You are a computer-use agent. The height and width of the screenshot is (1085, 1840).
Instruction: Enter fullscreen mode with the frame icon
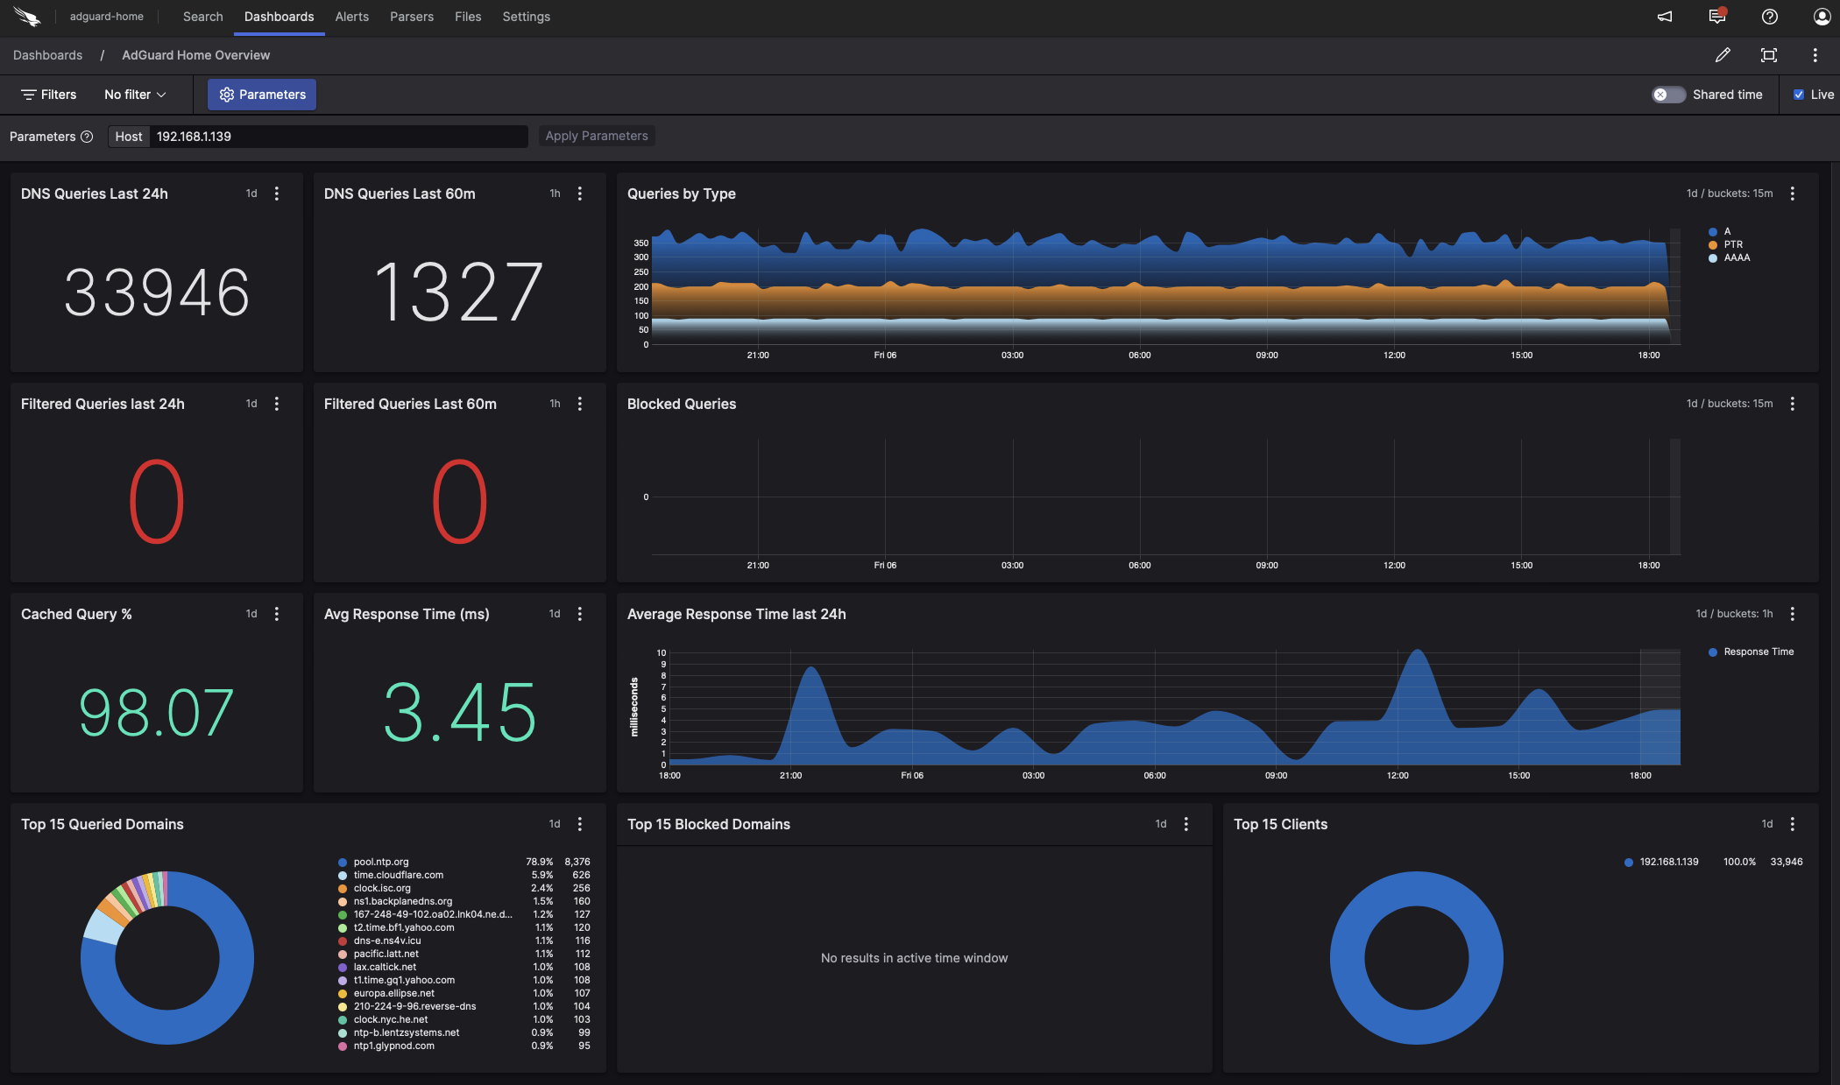point(1768,55)
